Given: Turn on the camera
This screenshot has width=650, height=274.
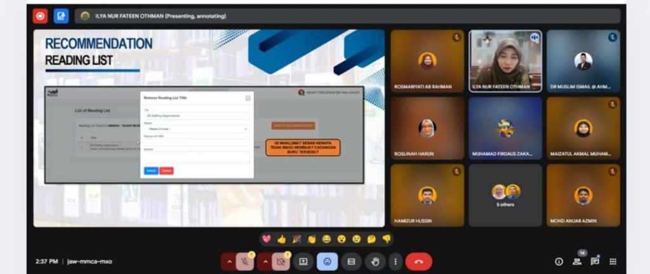Looking at the screenshot, I should click(280, 261).
